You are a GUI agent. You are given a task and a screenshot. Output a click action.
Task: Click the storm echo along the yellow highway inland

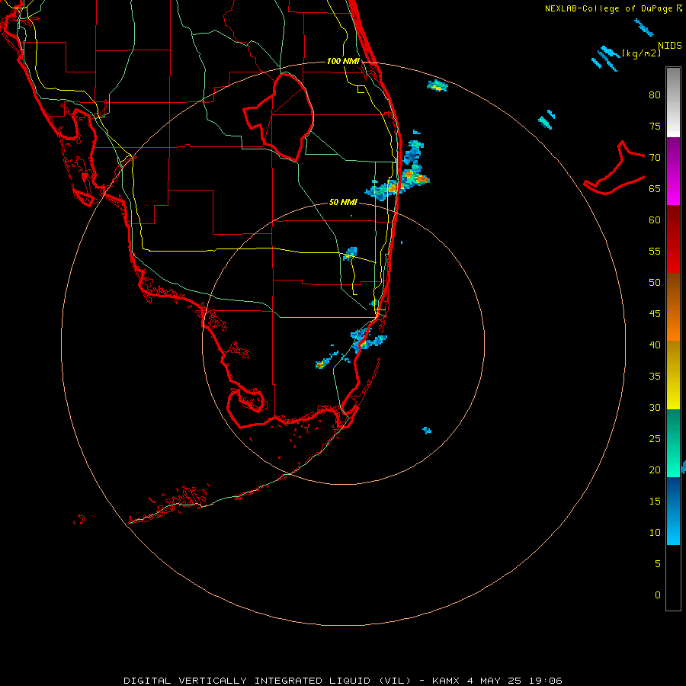[350, 253]
